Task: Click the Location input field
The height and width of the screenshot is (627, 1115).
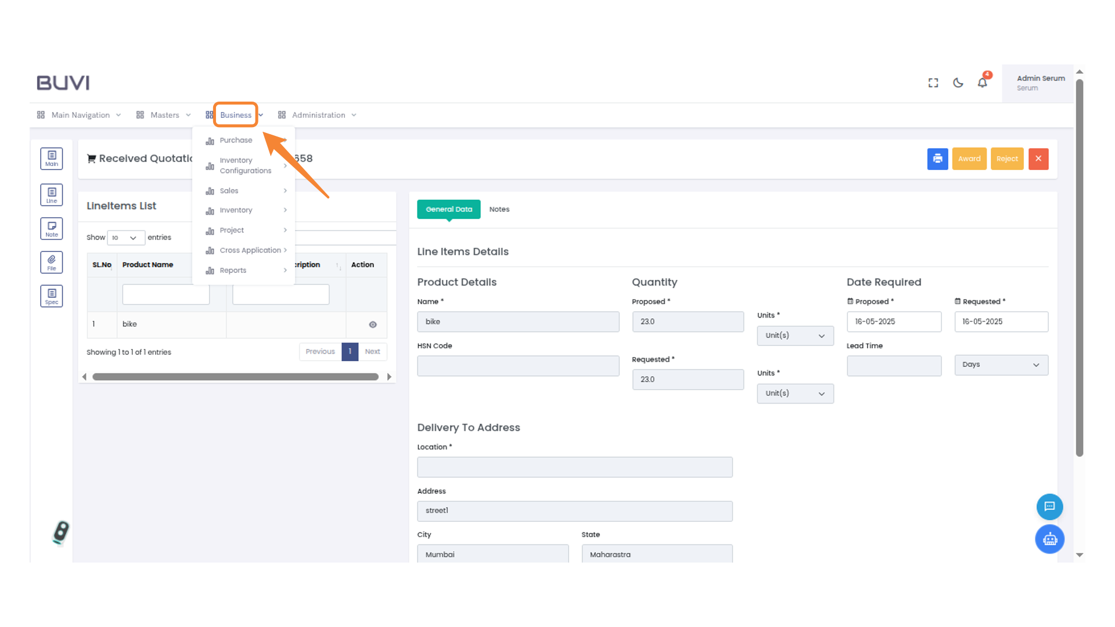Action: point(574,467)
